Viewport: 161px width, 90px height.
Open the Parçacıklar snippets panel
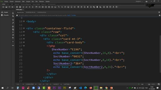5,15
